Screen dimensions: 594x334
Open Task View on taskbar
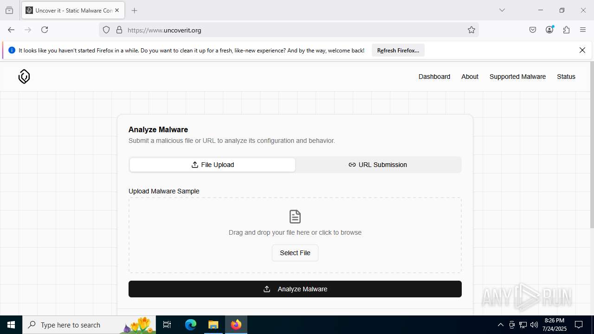click(167, 325)
